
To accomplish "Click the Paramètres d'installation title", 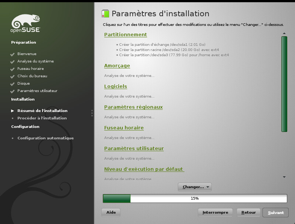I will coord(160,14).
